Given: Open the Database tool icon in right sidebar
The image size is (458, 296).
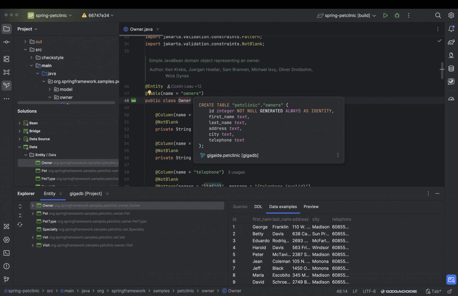Looking at the screenshot, I should coord(451,68).
